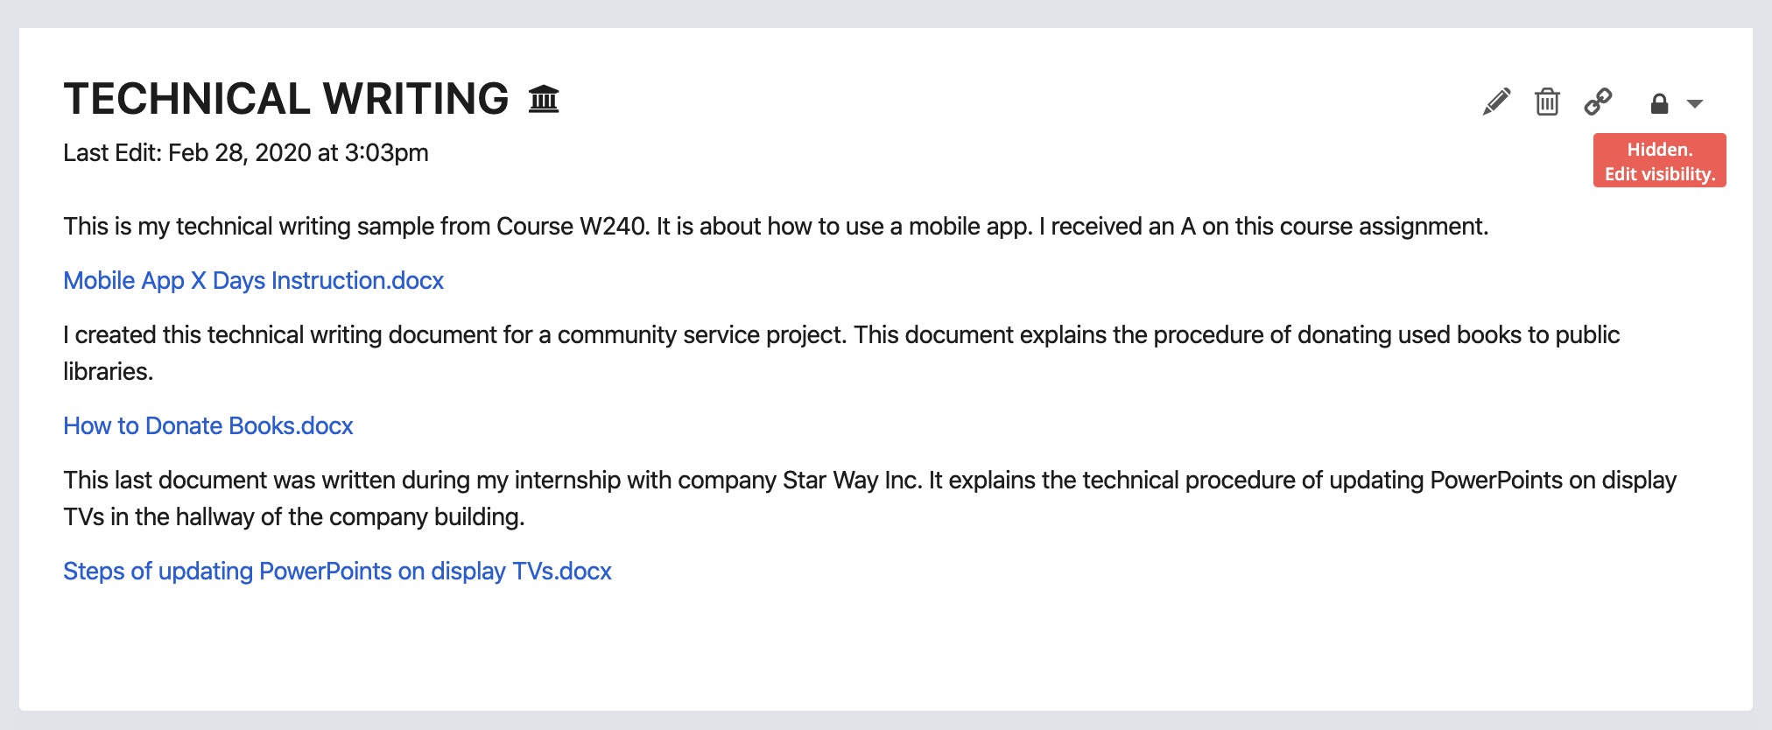
Task: Click the TECHNICAL WRITING heading
Action: 286,99
